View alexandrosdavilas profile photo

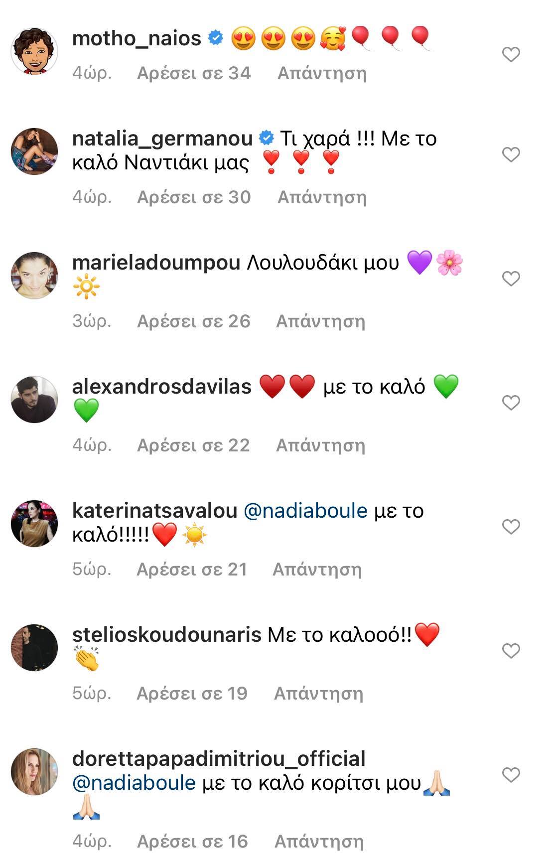click(34, 400)
